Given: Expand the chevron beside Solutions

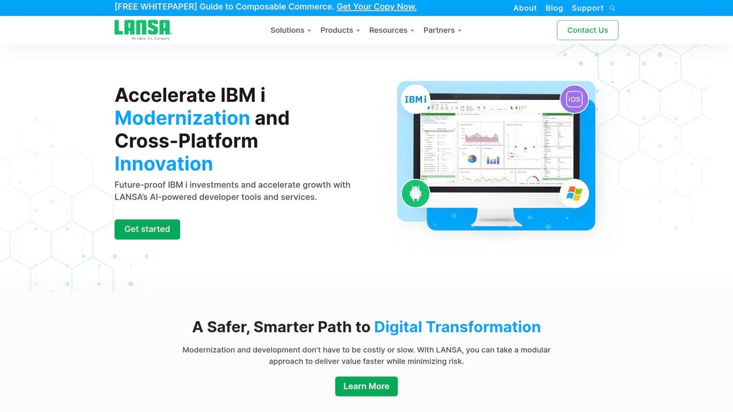Looking at the screenshot, I should 309,31.
